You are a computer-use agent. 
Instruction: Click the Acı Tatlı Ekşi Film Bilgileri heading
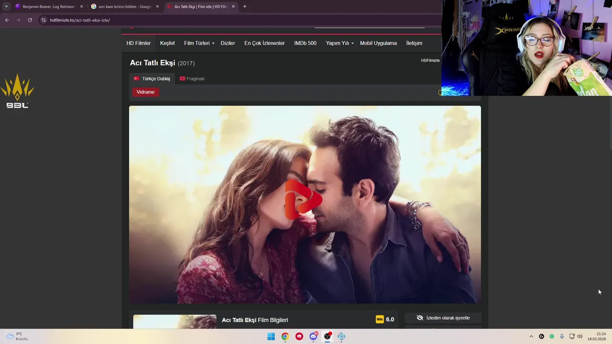[255, 320]
